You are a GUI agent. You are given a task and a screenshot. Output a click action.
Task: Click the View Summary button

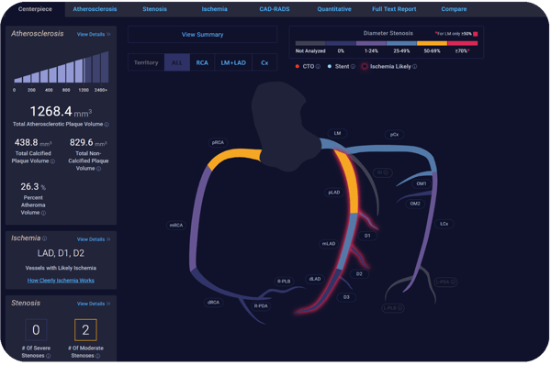(x=202, y=35)
